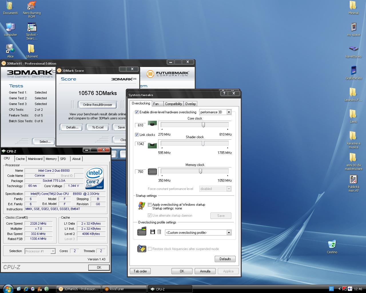Click the Windows Start orb

(x=8, y=289)
